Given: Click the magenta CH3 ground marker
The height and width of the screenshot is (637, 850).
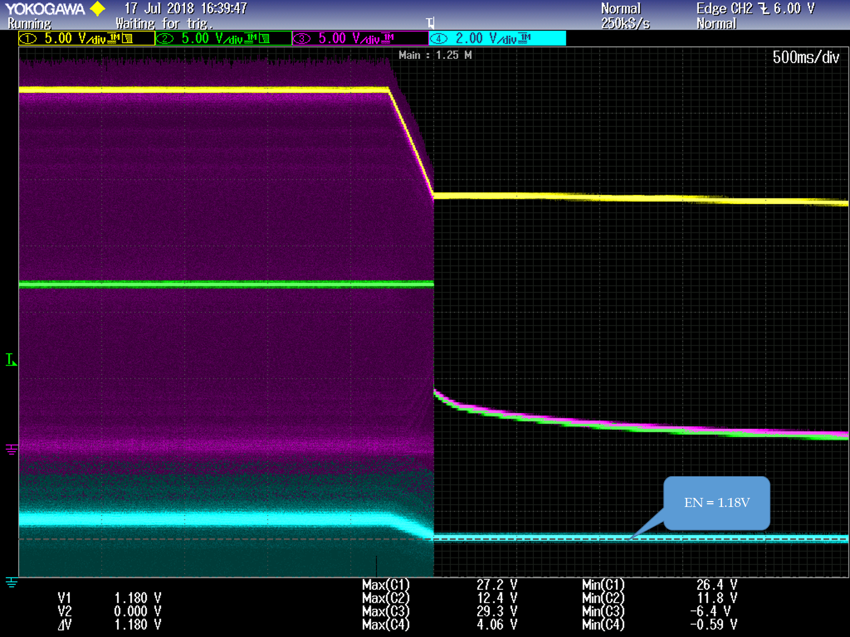Looking at the screenshot, I should coord(11,450).
